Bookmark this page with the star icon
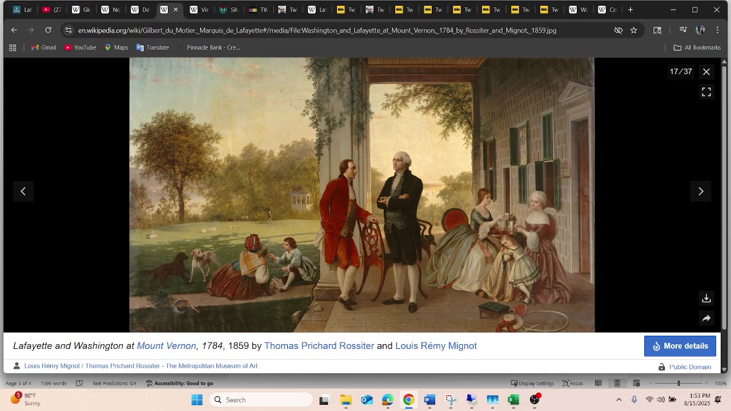This screenshot has height=411, width=731. pyautogui.click(x=633, y=30)
